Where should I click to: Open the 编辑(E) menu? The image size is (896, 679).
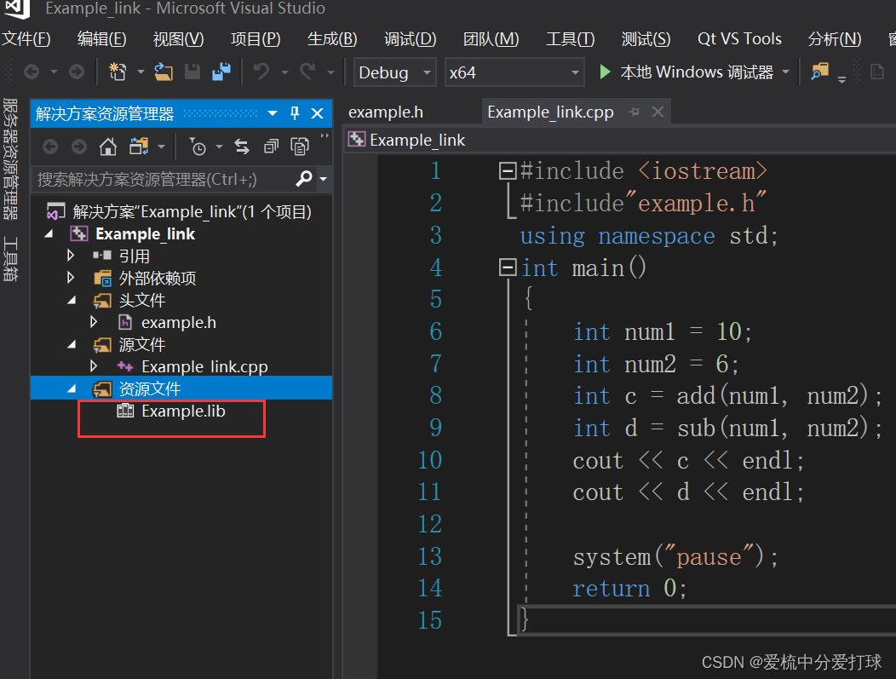pyautogui.click(x=101, y=39)
